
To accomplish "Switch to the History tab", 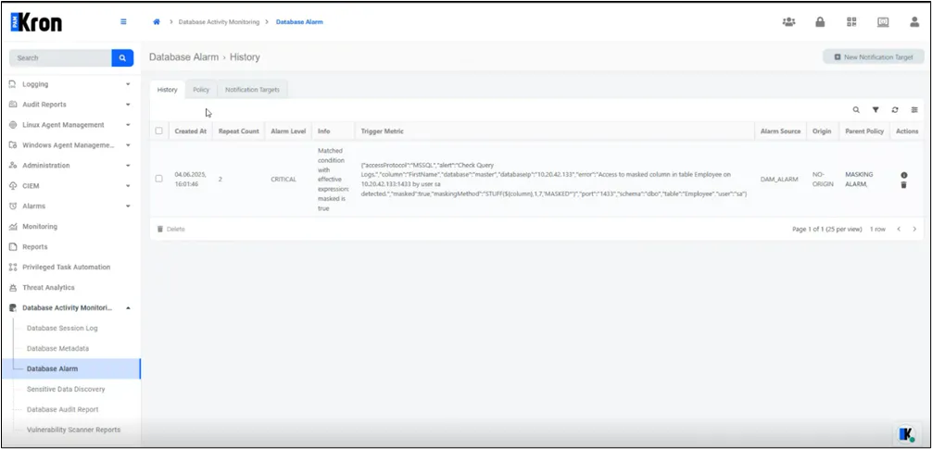I will click(x=167, y=90).
